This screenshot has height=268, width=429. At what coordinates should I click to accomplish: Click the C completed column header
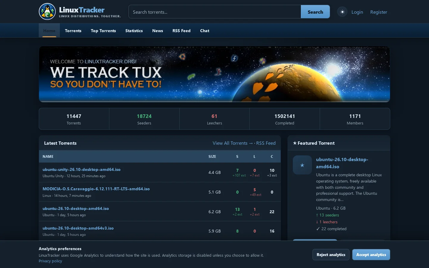pyautogui.click(x=272, y=157)
